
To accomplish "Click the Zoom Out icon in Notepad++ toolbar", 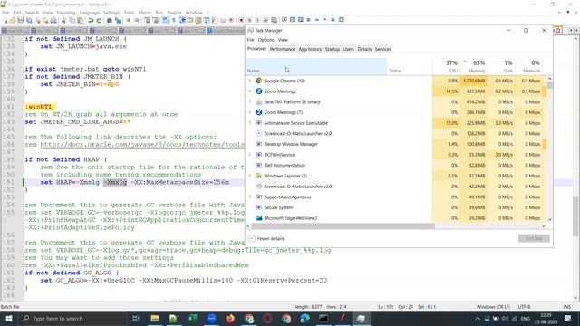I will tap(137, 20).
